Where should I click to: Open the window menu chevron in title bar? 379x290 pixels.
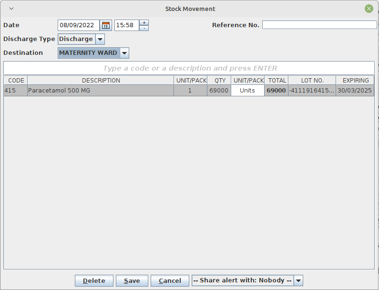click(x=12, y=9)
